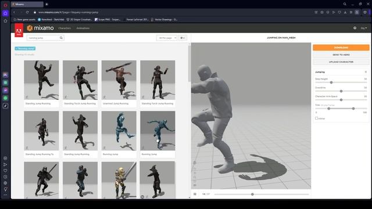This screenshot has height=209, width=372.
Task: Select the Mixamo browser tab
Action: [x=27, y=4]
